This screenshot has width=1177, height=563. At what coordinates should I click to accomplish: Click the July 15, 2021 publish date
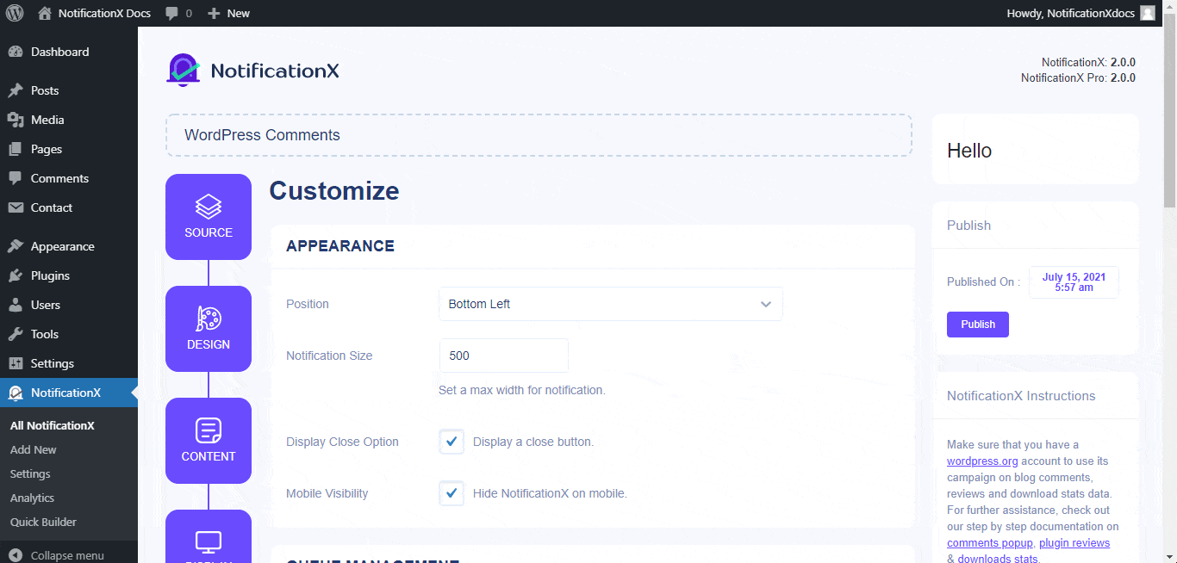[1074, 282]
